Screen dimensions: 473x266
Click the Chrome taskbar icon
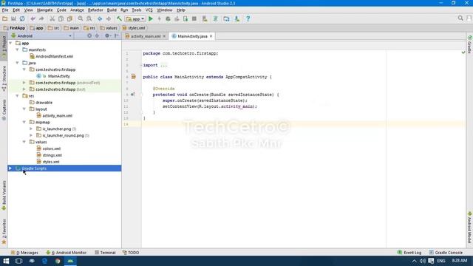coord(58,261)
